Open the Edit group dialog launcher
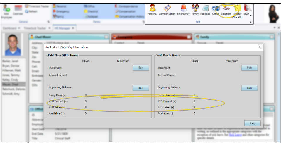Image resolution: width=281 pixels, height=143 pixels. click(x=250, y=22)
